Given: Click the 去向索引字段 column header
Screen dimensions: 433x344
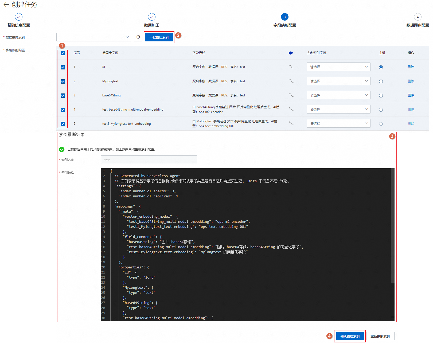Looking at the screenshot, I should coord(317,53).
